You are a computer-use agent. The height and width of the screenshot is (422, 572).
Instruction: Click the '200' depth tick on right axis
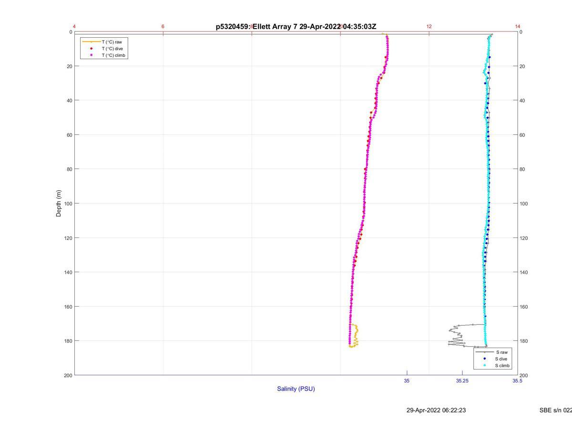(x=524, y=375)
